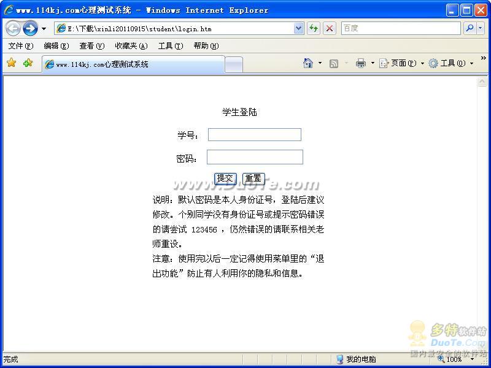491x368 pixels.
Task: Minimize the Internet Explorer window
Action: point(452,10)
